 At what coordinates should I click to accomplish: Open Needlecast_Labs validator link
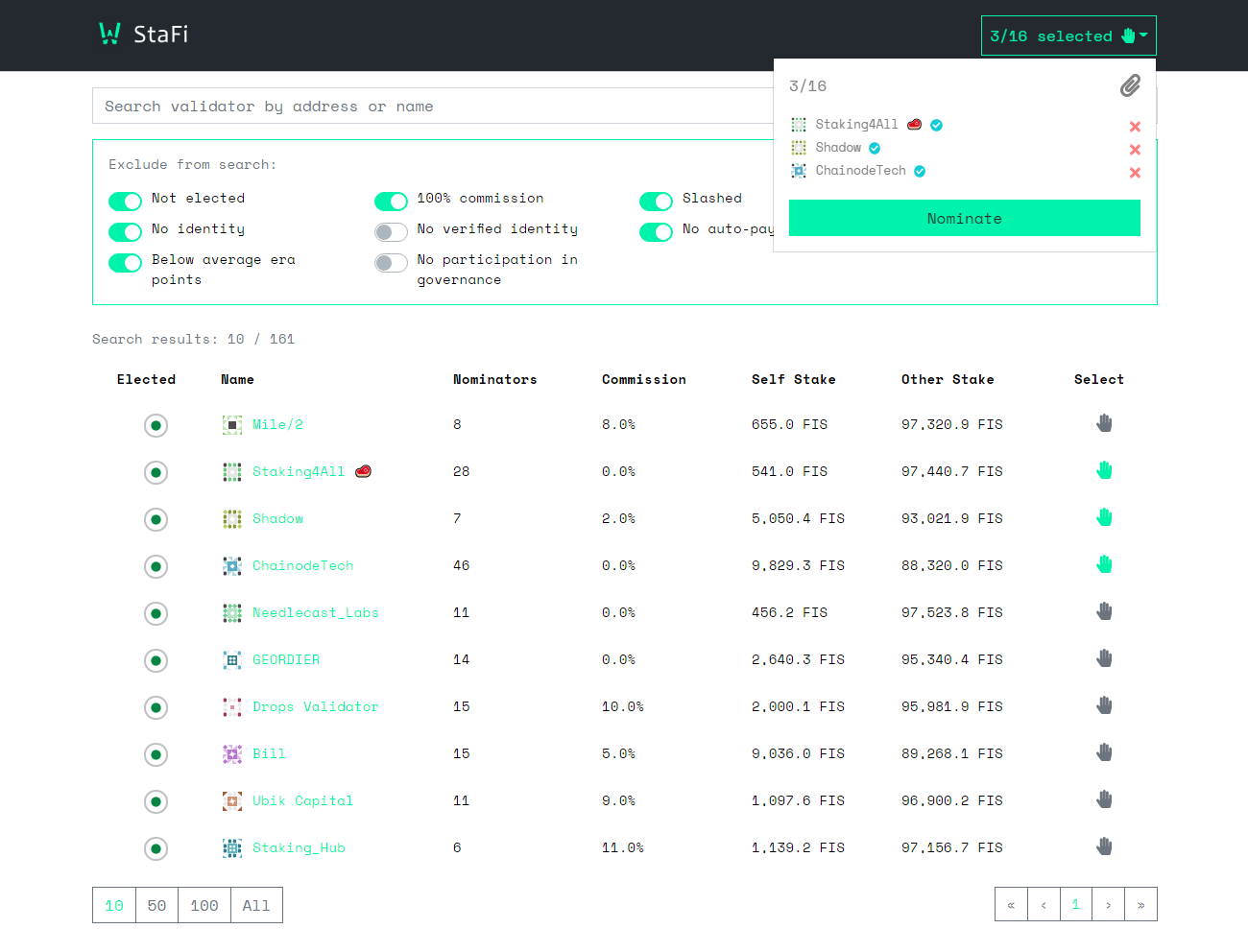[315, 612]
